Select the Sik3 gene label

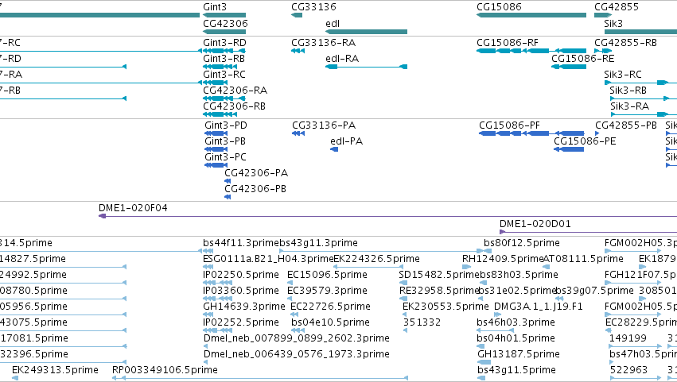tap(613, 24)
